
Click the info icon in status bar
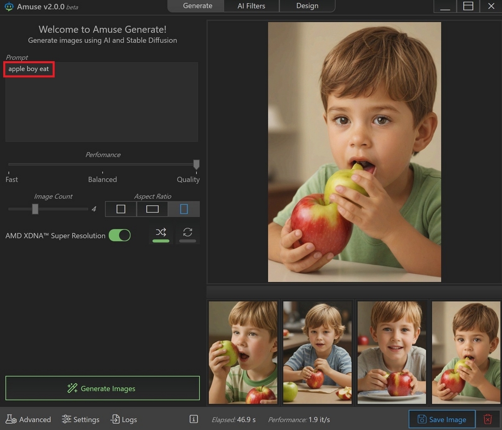[x=194, y=419]
